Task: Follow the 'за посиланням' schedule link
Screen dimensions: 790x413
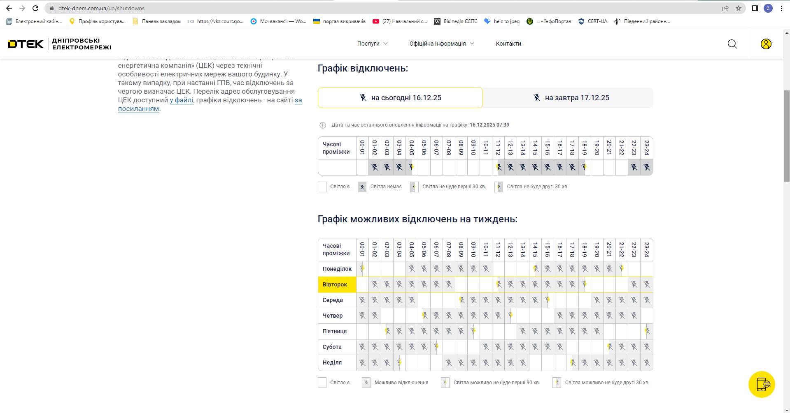Action: point(138,109)
